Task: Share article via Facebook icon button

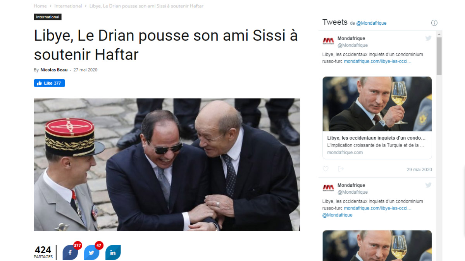Action: pyautogui.click(x=70, y=252)
